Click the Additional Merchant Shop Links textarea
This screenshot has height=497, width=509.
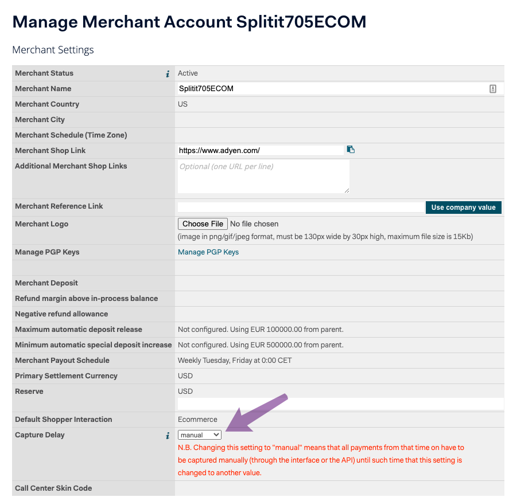(263, 177)
